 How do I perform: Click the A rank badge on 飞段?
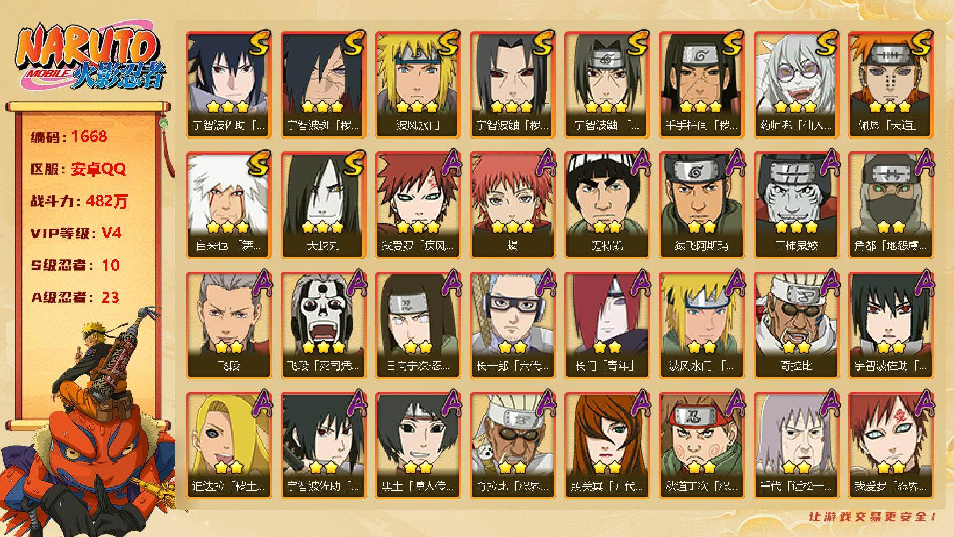point(261,284)
